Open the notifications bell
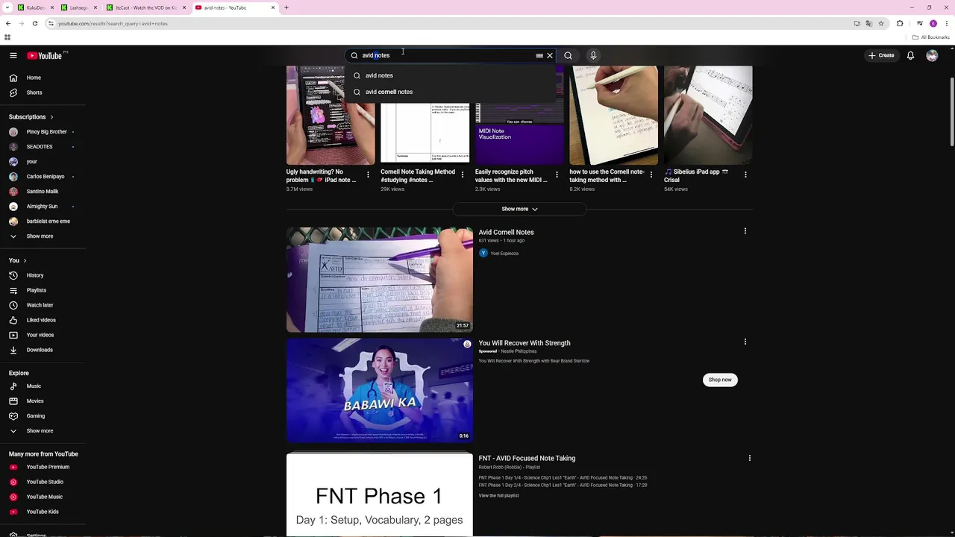 tap(910, 55)
